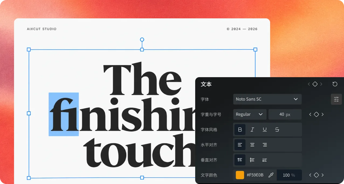Image resolution: width=344 pixels, height=184 pixels.
Task: Click the 文字颜色 label
Action: (x=209, y=175)
